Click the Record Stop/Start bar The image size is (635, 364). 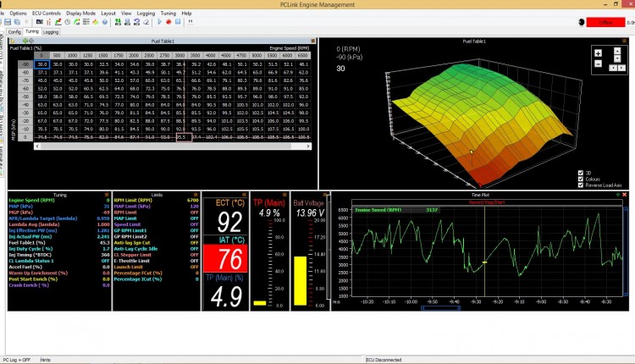[487, 204]
